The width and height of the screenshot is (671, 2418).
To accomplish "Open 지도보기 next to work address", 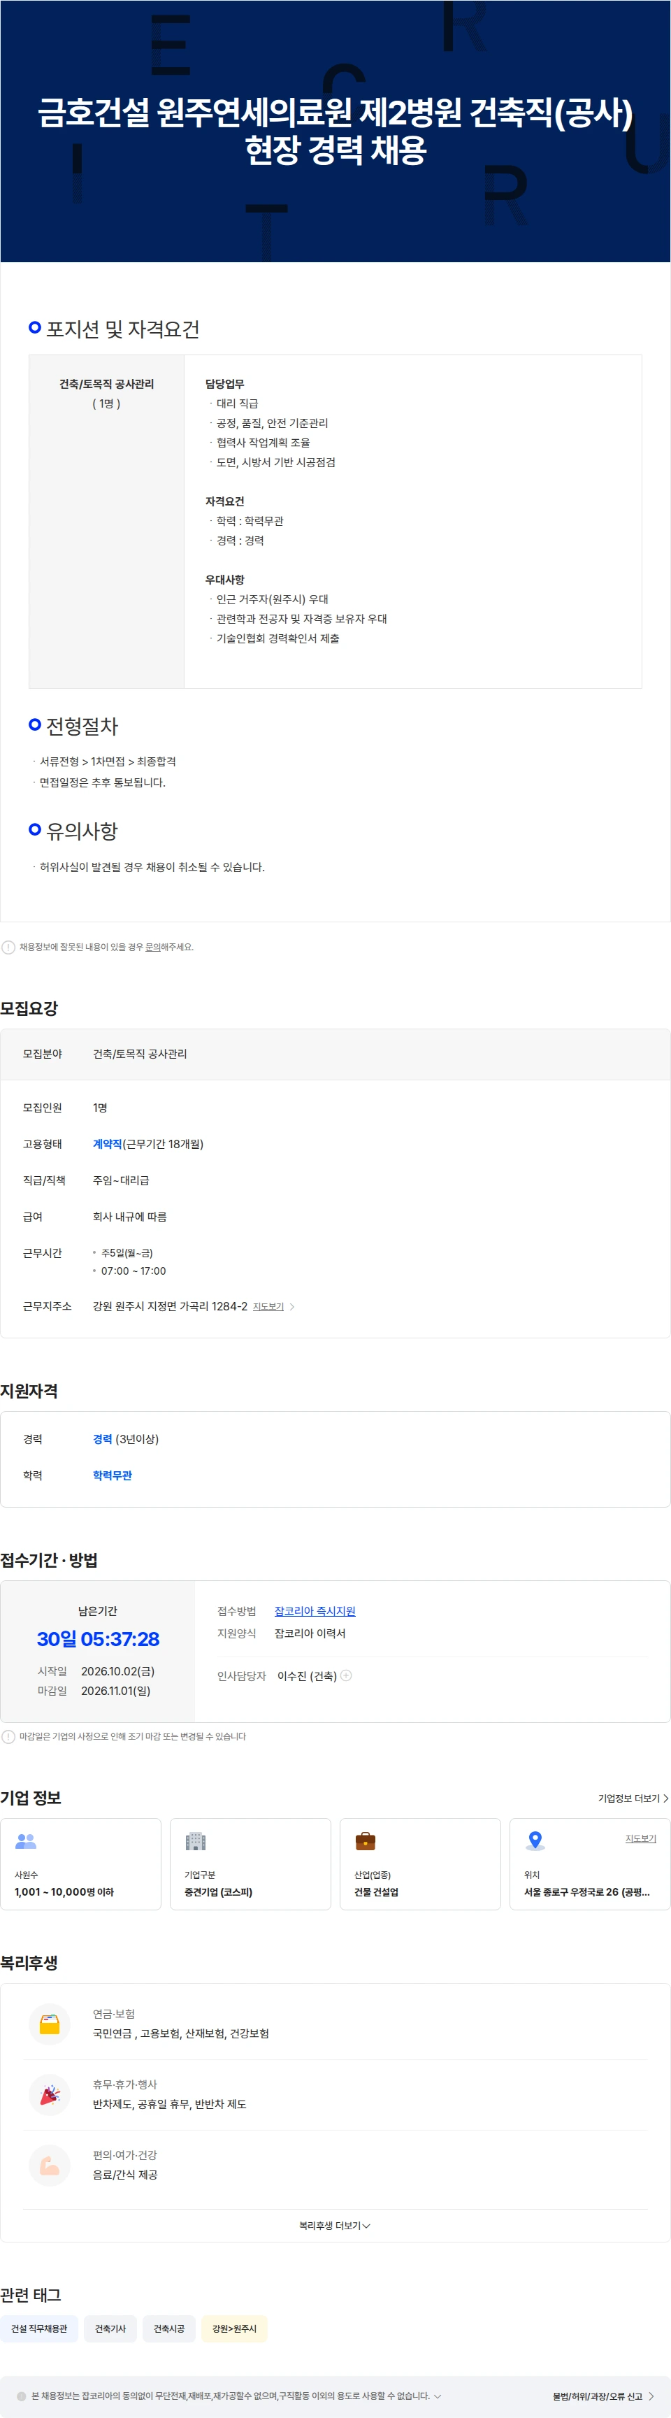I will coord(268,1307).
